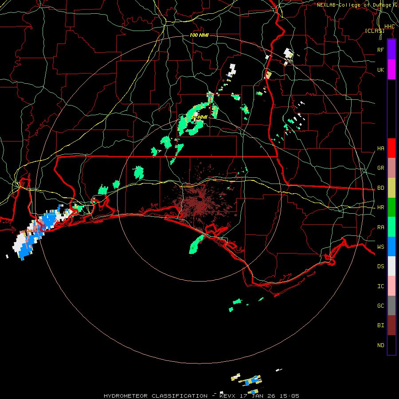399x399 pixels.
Task: Click the GR legend label
Action: tap(380, 168)
